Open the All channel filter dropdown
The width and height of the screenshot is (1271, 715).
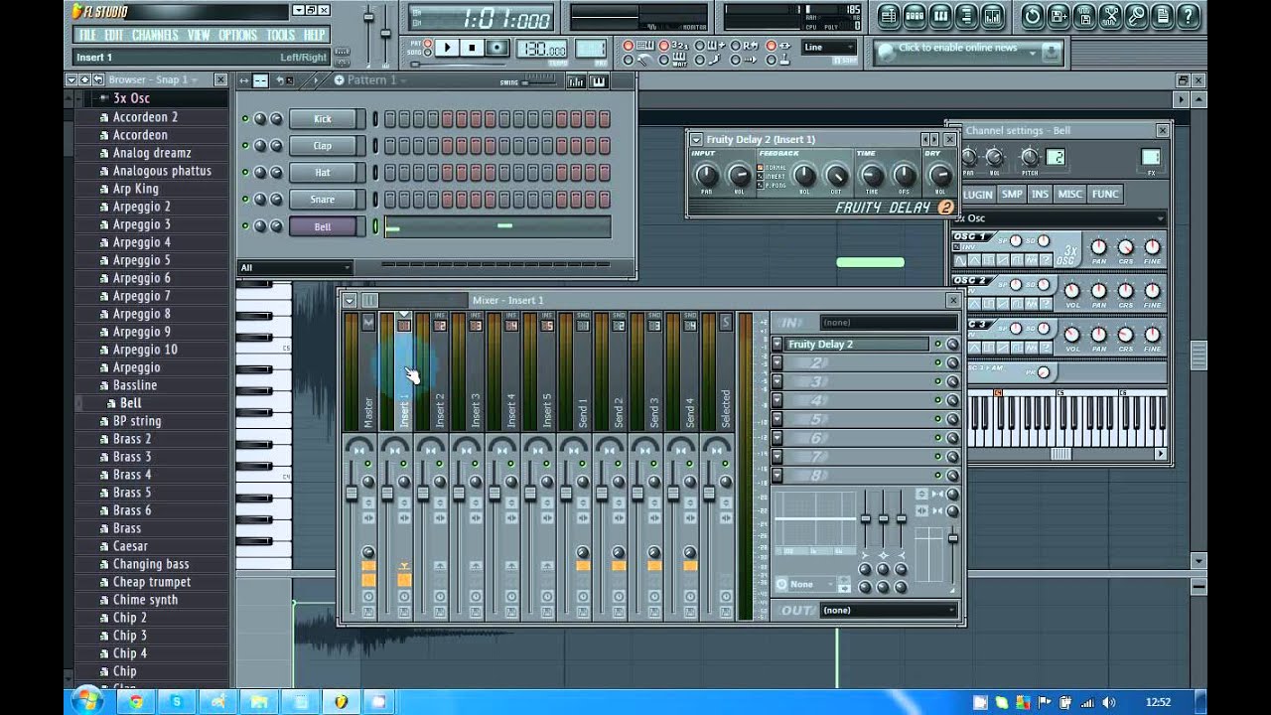pos(295,267)
